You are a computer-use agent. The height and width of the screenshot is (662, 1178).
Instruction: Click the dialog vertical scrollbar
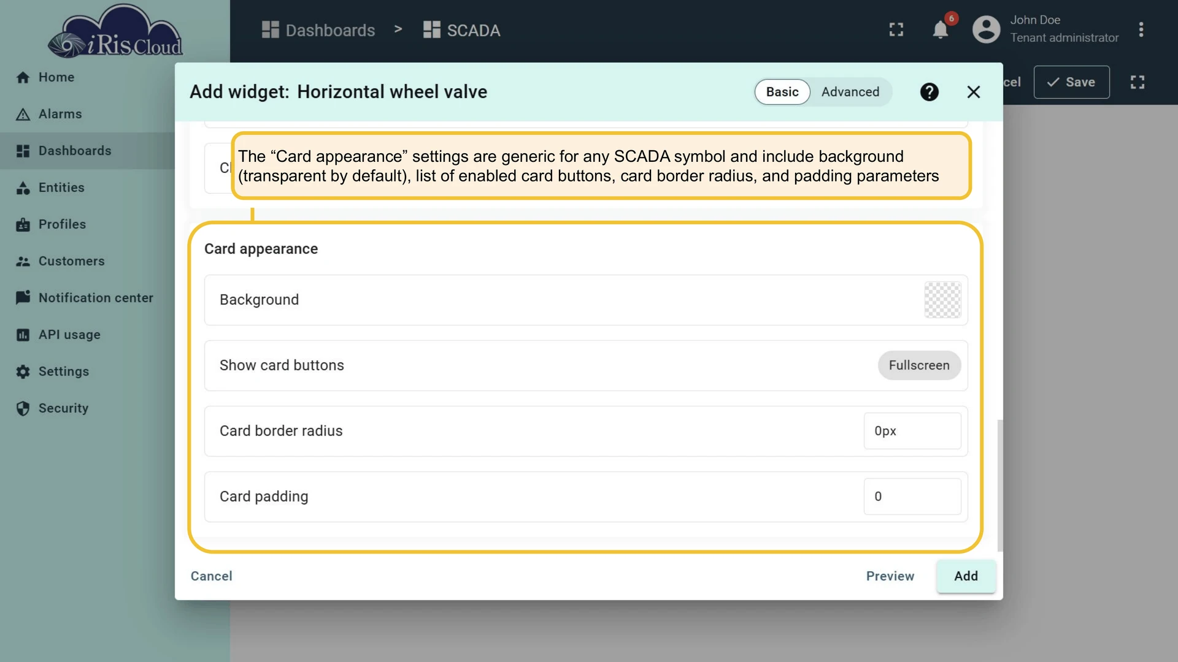(1000, 485)
